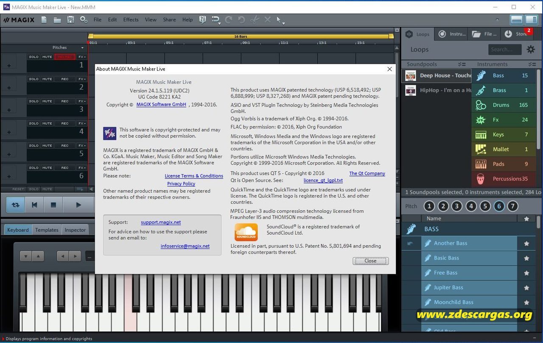Click the undo arrow icon
This screenshot has width=543, height=343.
[241, 20]
